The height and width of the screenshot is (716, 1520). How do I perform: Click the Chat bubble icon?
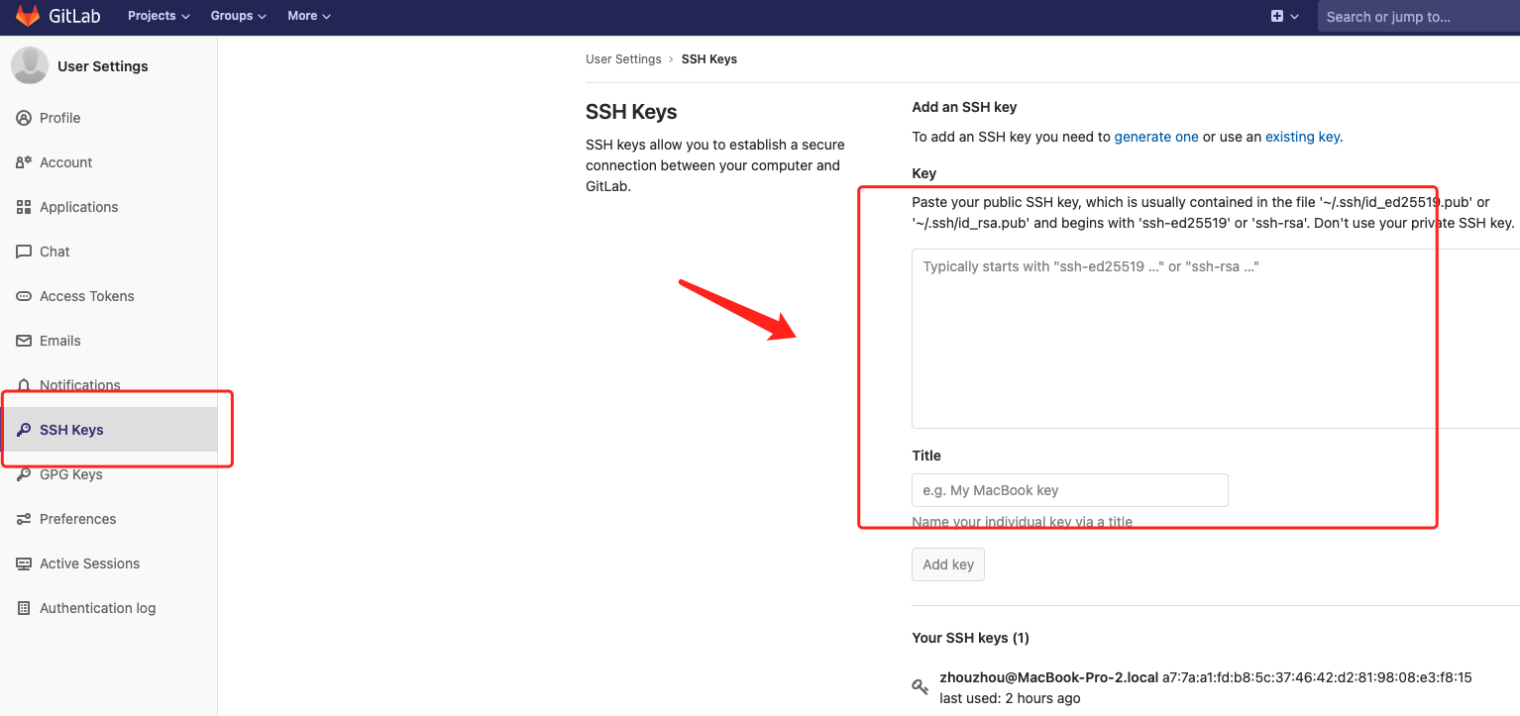point(24,252)
